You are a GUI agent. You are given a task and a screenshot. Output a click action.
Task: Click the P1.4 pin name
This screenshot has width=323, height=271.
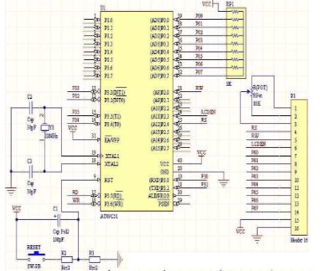pyautogui.click(x=108, y=52)
